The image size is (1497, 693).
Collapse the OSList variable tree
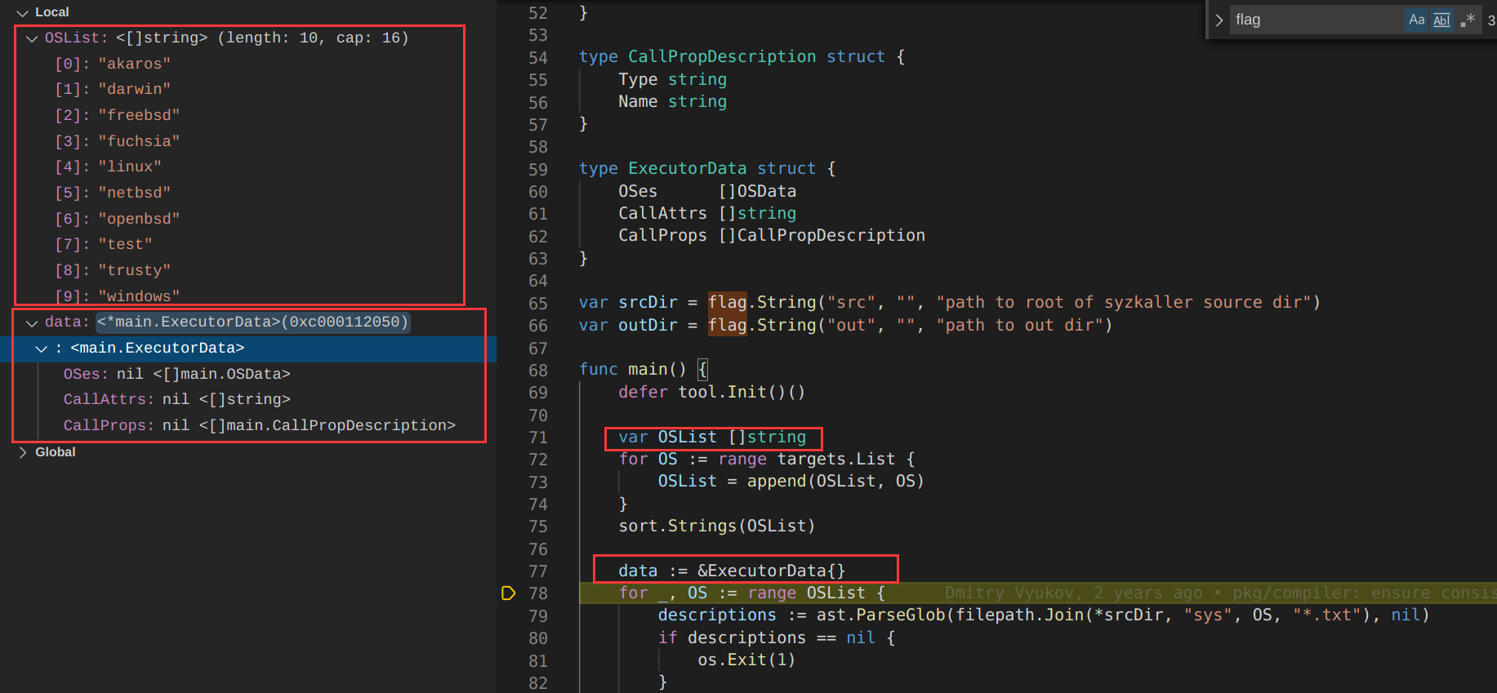(x=32, y=38)
